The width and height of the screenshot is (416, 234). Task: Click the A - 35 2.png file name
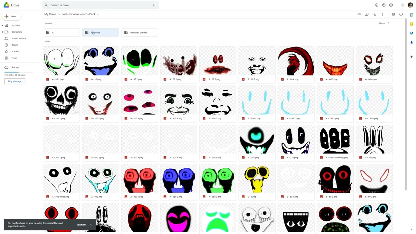click(x=136, y=79)
